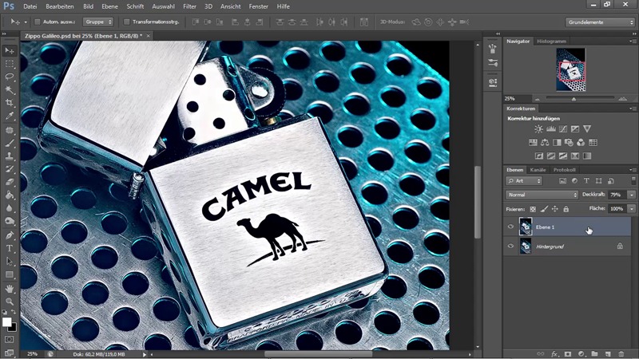Select the Blur drop tool
This screenshot has height=359, width=639.
pos(10,208)
